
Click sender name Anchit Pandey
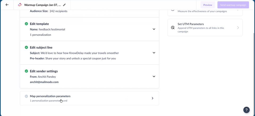coord(47,77)
